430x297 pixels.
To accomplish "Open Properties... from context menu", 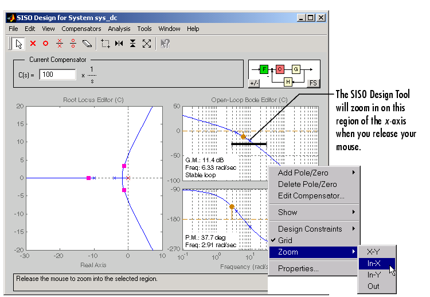I will (x=314, y=268).
